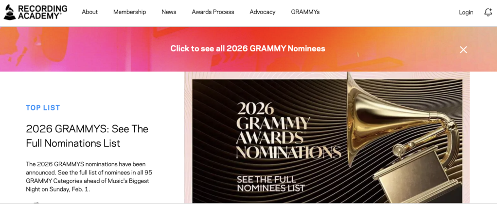Navigate to the Advocacy page
Viewport: 497px width, 204px height.
point(262,12)
